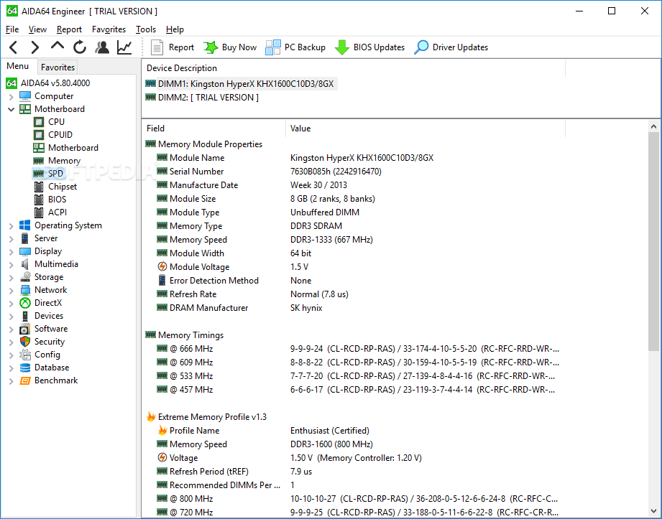This screenshot has width=662, height=519.
Task: Select the SPD tree item
Action: click(56, 174)
